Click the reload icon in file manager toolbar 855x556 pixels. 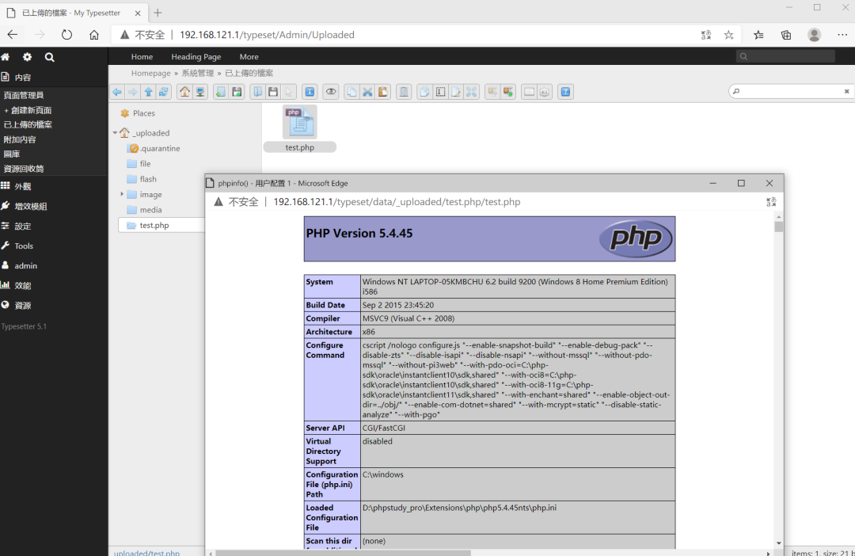[164, 92]
